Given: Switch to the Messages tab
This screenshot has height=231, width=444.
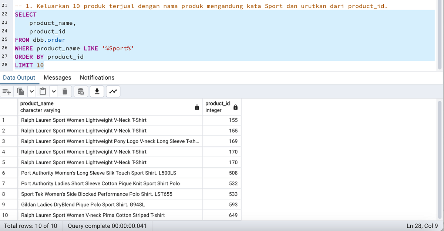Looking at the screenshot, I should click(57, 77).
